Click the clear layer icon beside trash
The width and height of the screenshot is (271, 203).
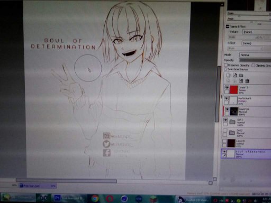(x=241, y=81)
